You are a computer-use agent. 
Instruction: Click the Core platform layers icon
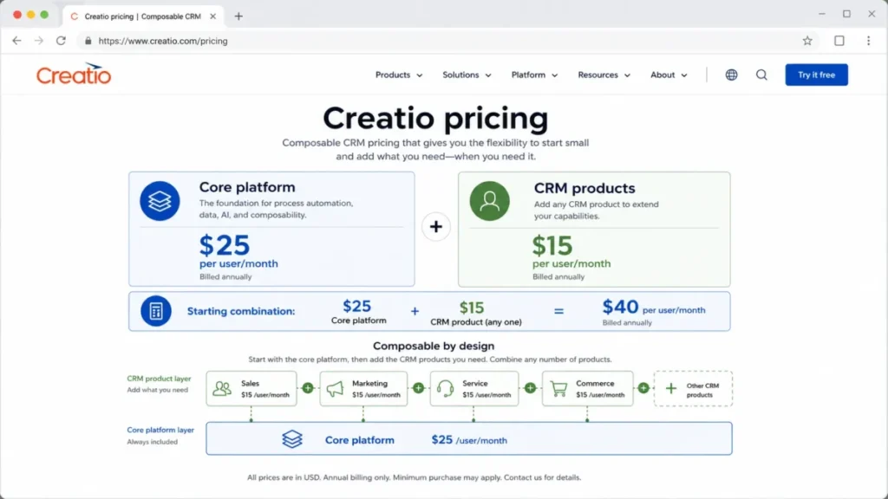coord(160,201)
